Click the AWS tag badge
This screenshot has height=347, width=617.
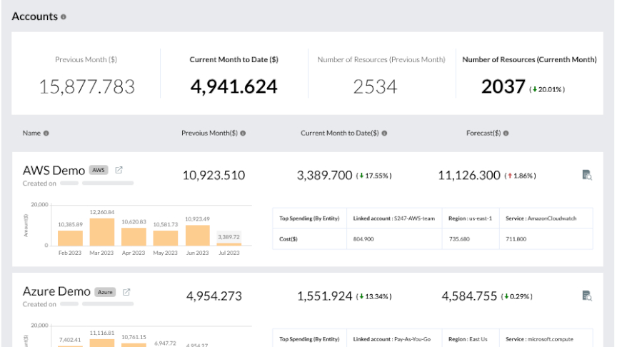[99, 170]
